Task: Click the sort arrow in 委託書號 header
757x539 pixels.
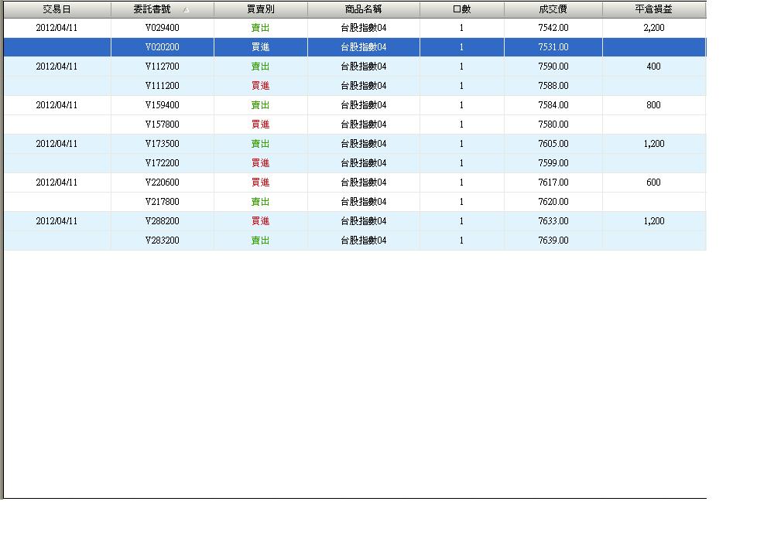Action: [187, 9]
